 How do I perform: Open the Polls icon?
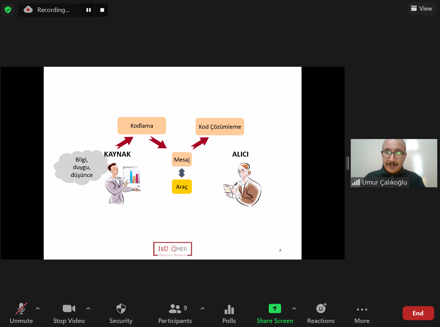[x=229, y=313]
